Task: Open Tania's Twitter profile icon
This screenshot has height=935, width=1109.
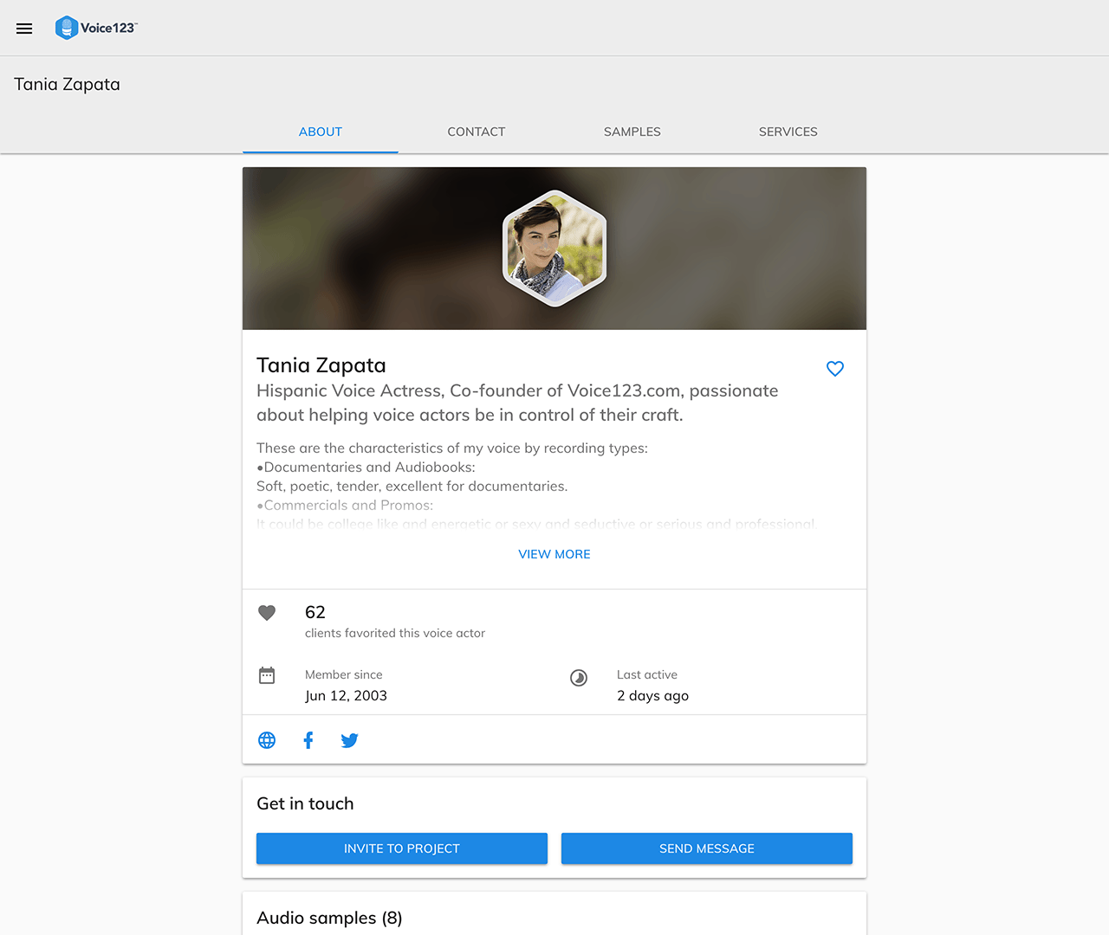Action: pos(349,740)
